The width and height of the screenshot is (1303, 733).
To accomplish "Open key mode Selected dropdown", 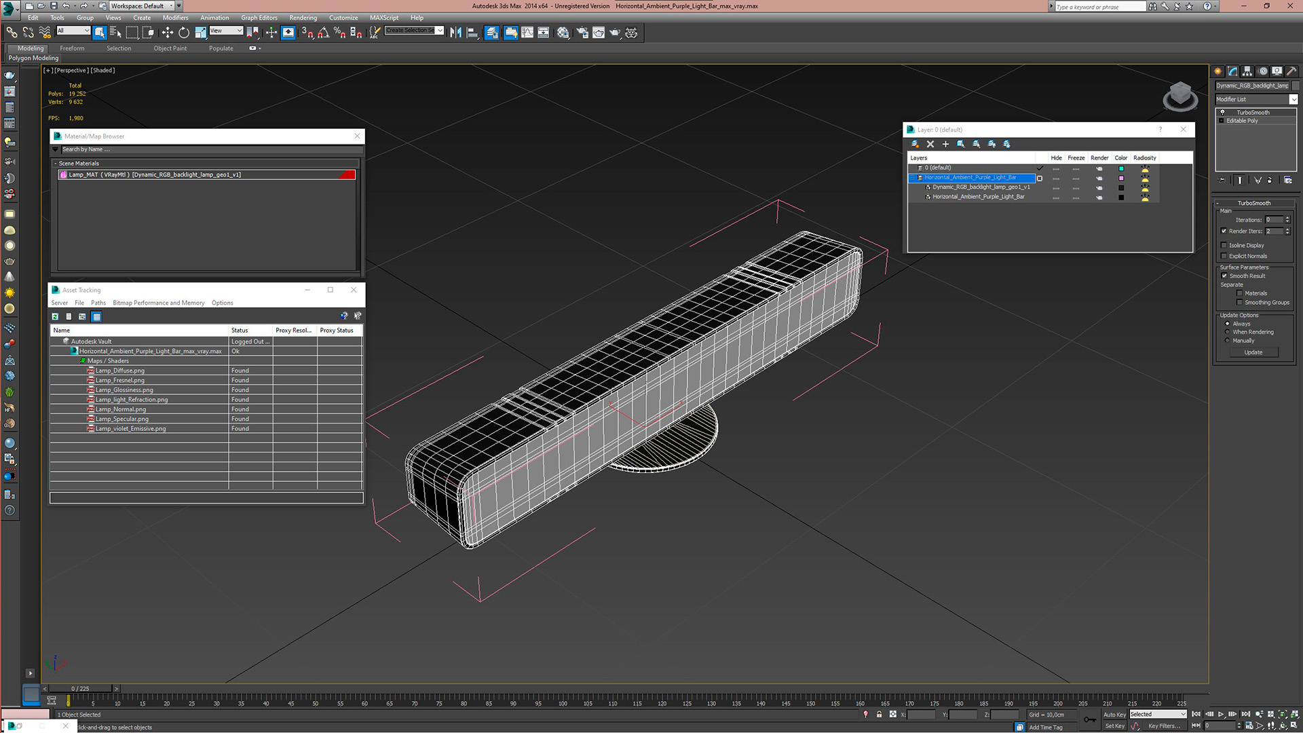I will [x=1158, y=714].
